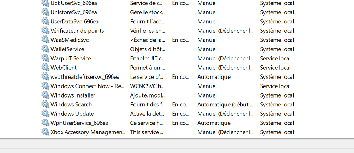354x153 pixels.
Task: Select the WaaSMedicSvc service name
Action: (x=69, y=40)
